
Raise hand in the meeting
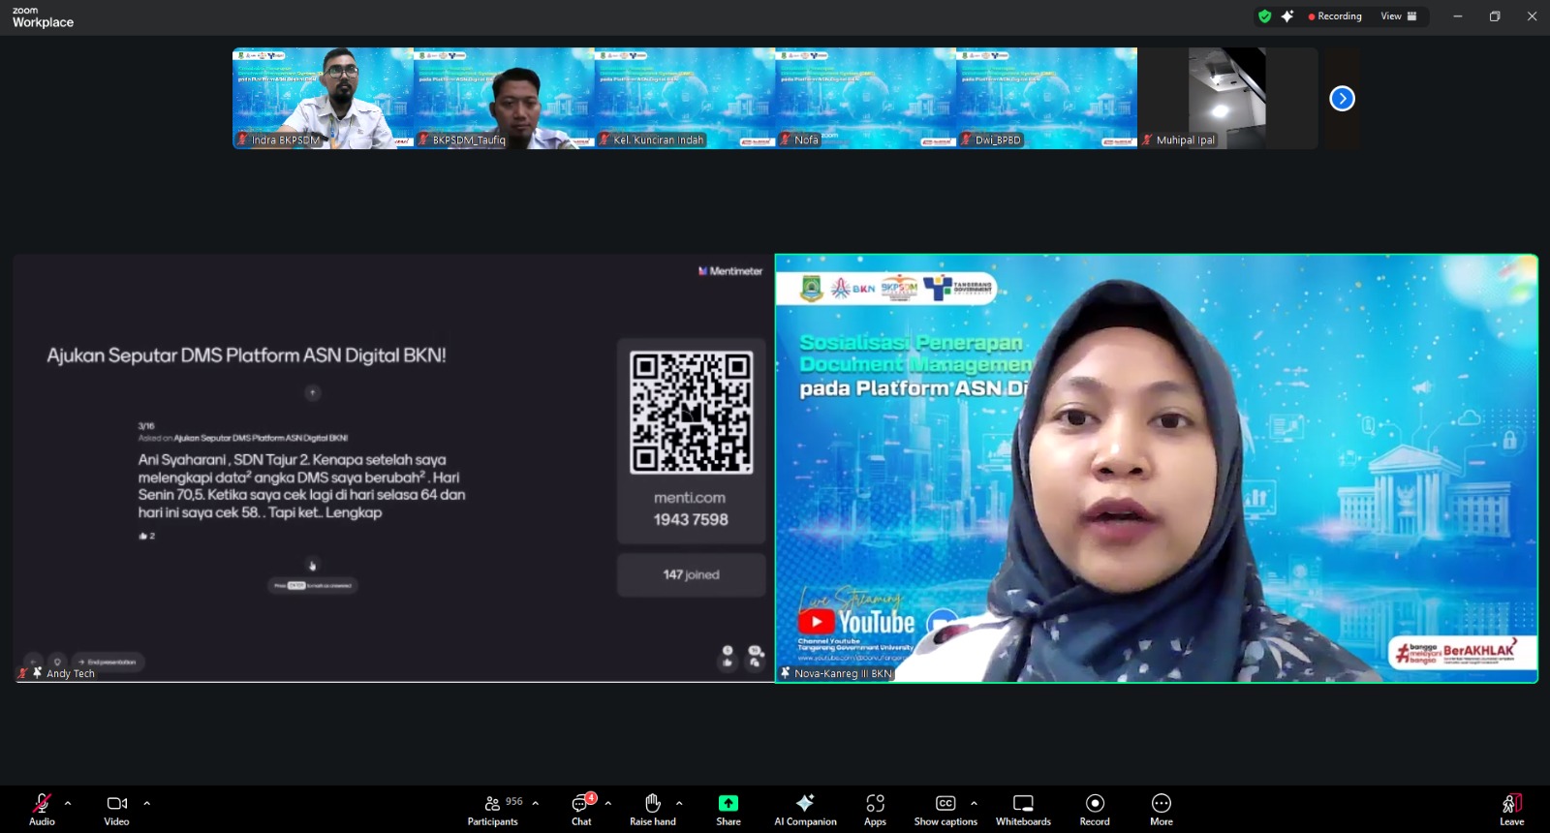653,809
